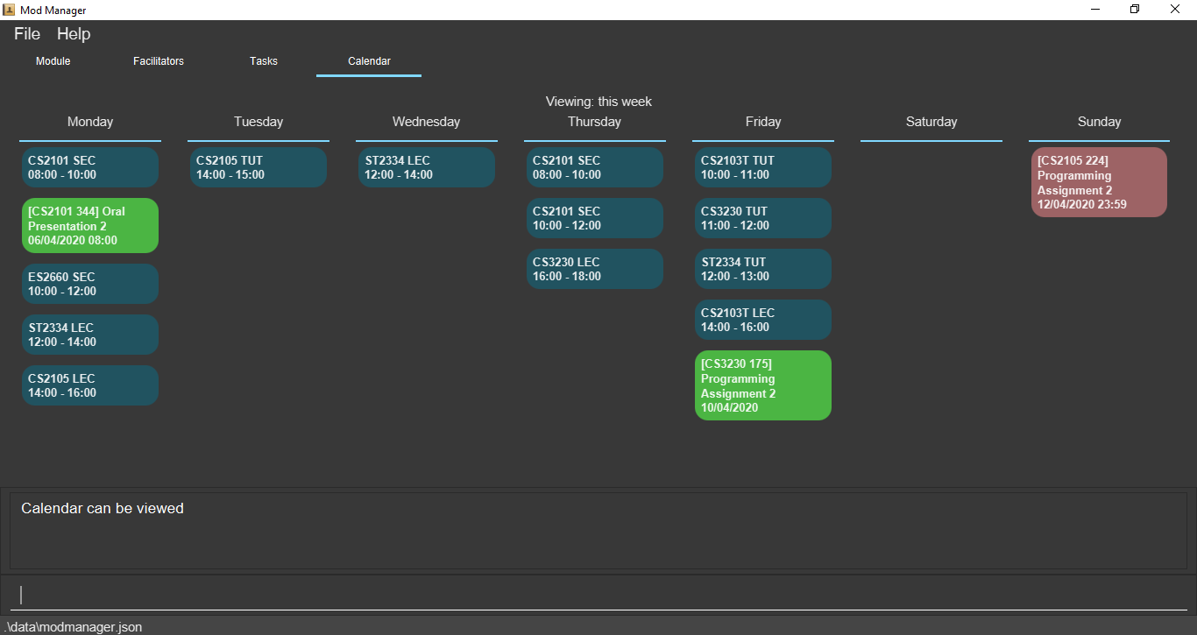Click the Mod Manager title bar icon
This screenshot has width=1197, height=635.
tap(9, 10)
